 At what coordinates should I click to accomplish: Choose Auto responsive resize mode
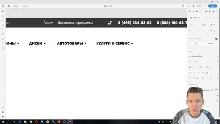click(196, 44)
